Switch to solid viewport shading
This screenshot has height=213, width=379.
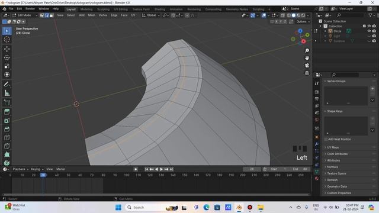tap(294, 15)
